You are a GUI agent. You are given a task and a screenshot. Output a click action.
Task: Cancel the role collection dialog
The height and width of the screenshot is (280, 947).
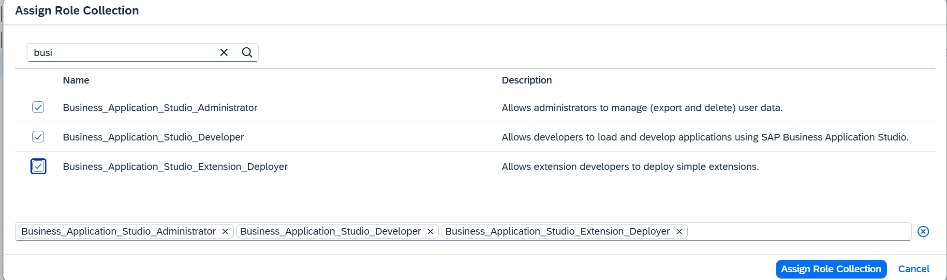point(914,269)
